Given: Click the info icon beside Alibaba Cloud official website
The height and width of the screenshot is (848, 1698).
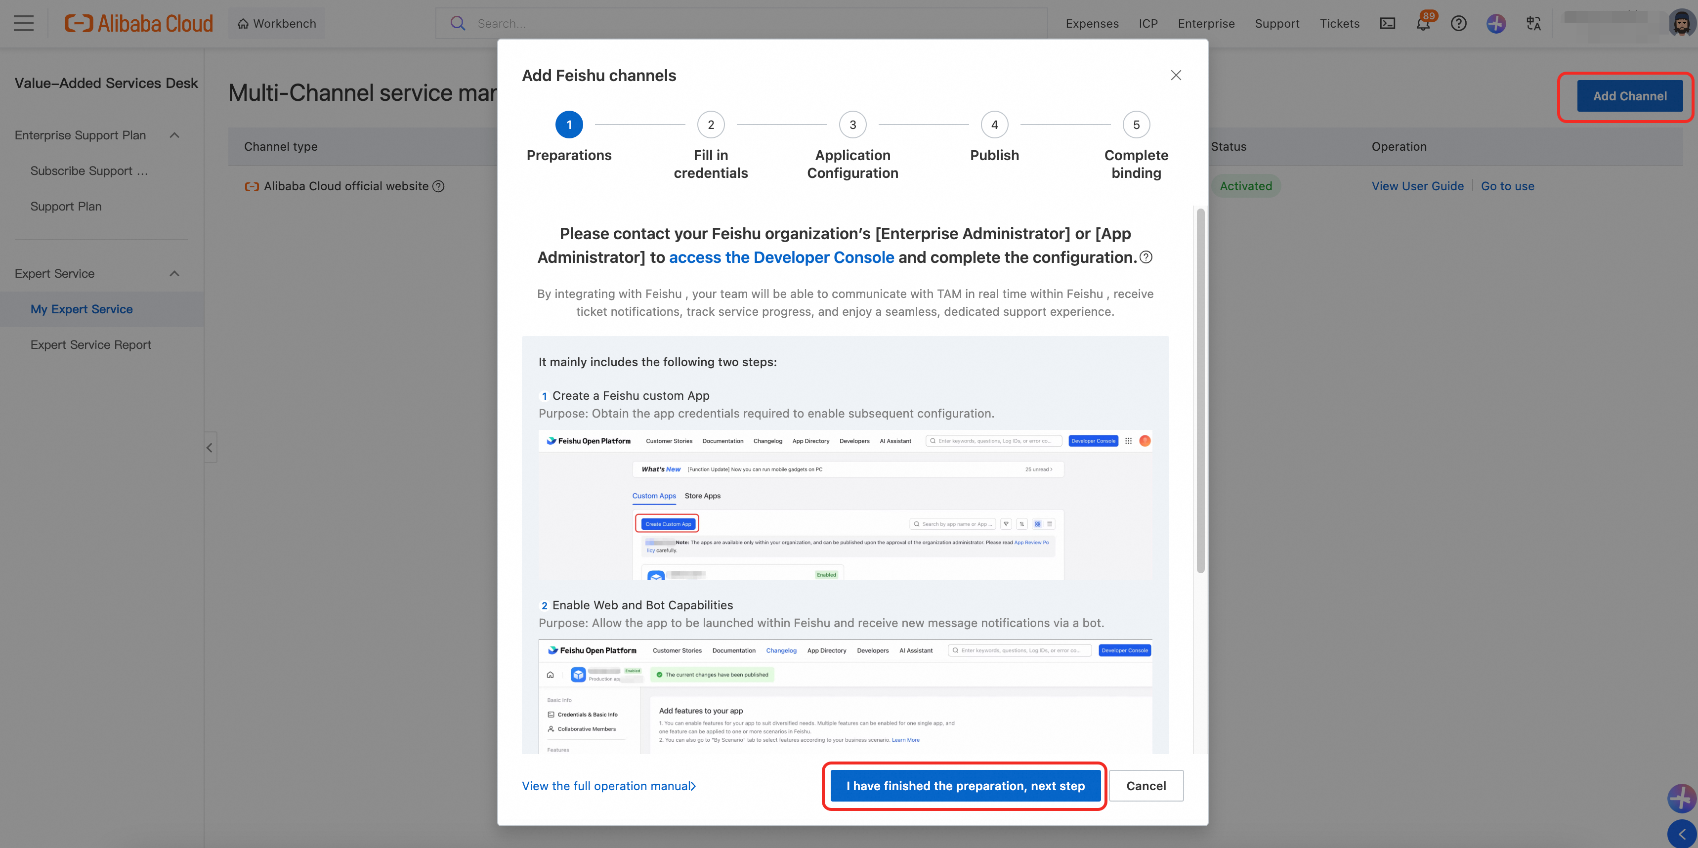Looking at the screenshot, I should pyautogui.click(x=438, y=186).
